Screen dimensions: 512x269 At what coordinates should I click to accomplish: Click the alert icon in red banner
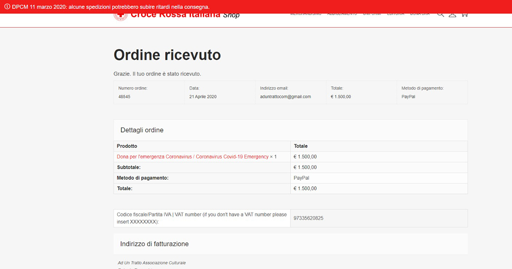point(7,7)
